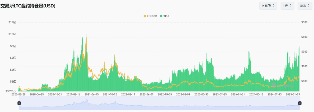Click the 2021-02-16 date label
The width and height of the screenshot is (314, 112).
(x=73, y=94)
